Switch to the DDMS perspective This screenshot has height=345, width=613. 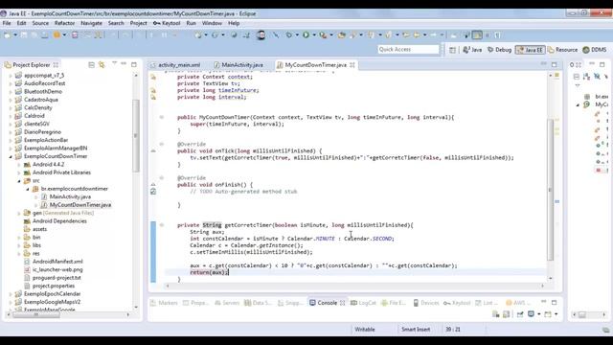tap(595, 50)
